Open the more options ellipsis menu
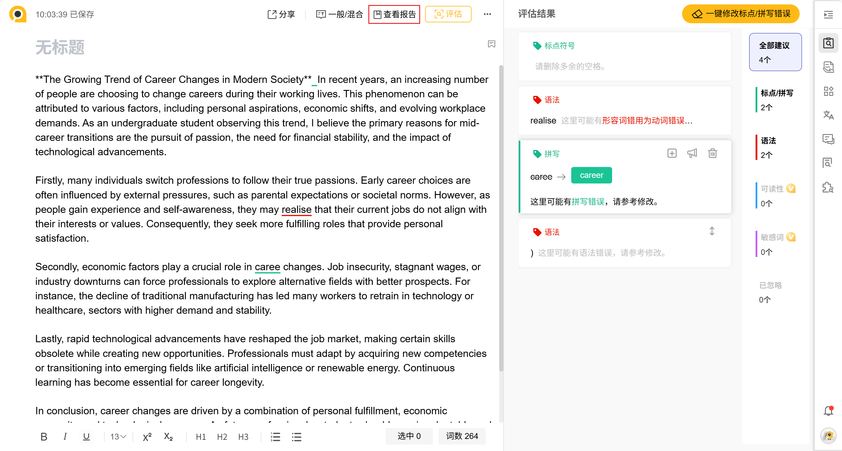This screenshot has height=451, width=842. [x=487, y=14]
